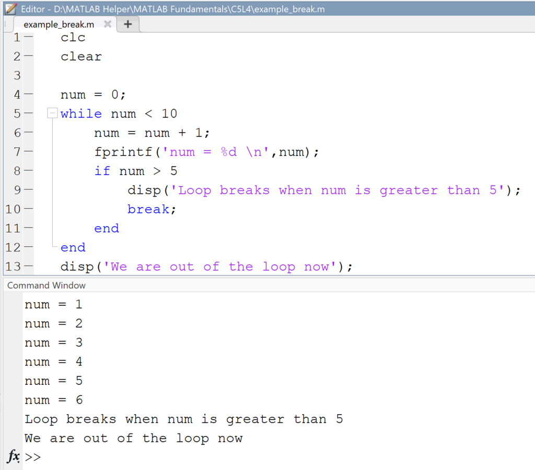
Task: Click the fx icon next to the prompt
Action: [12, 456]
